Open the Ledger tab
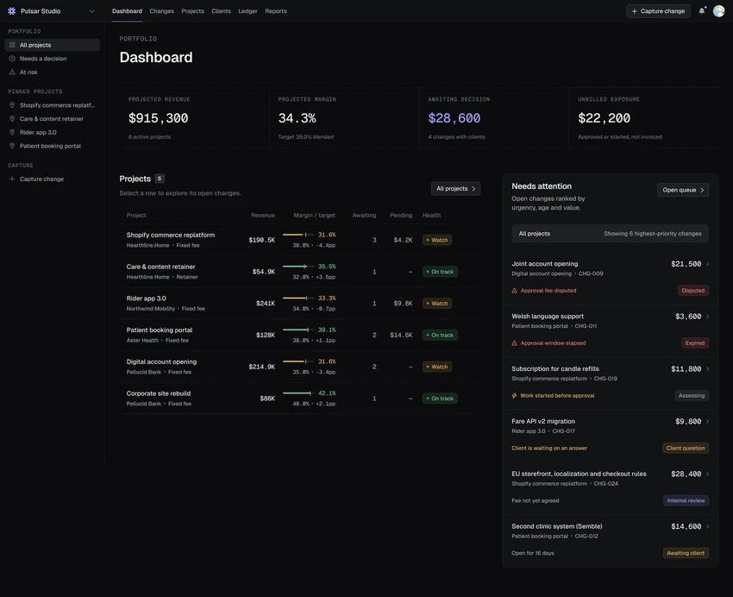Screen dimensions: 733x597 click(247, 11)
